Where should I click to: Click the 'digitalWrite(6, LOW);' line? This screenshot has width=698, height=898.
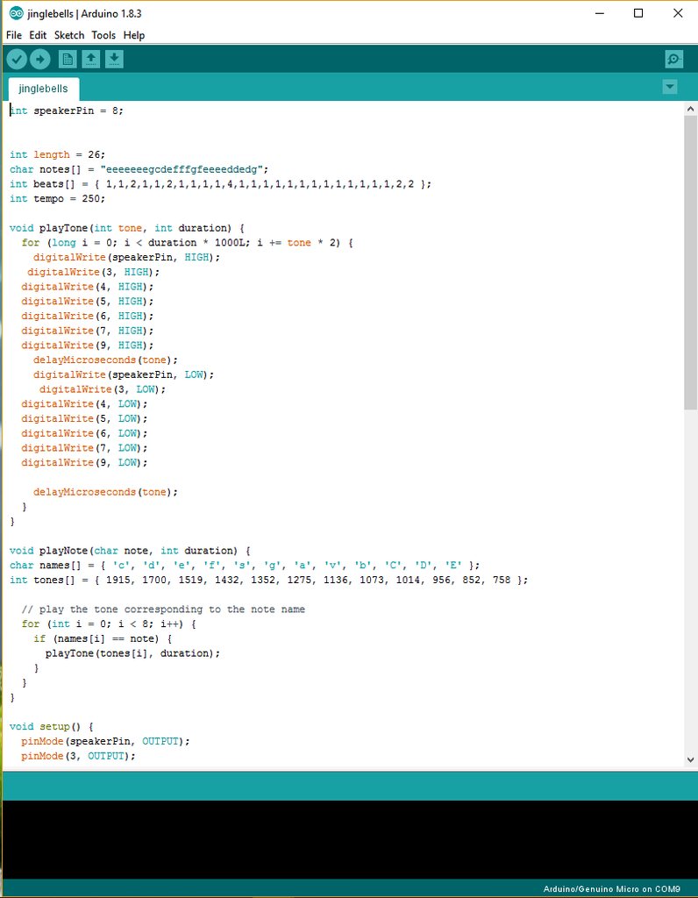point(85,433)
